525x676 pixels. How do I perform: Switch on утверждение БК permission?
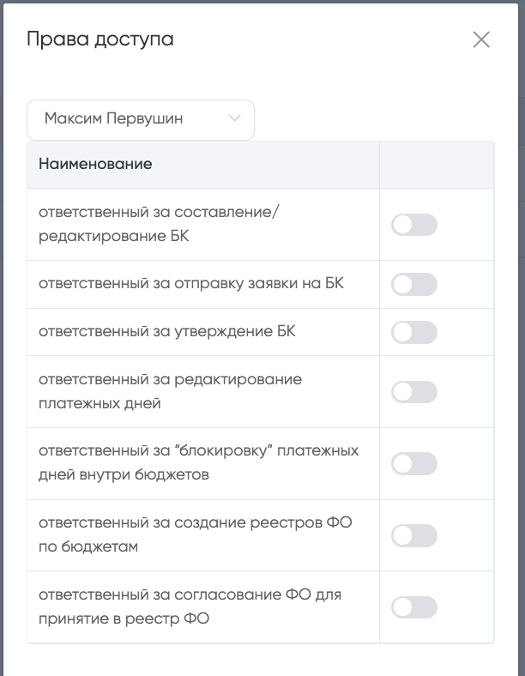tap(414, 332)
